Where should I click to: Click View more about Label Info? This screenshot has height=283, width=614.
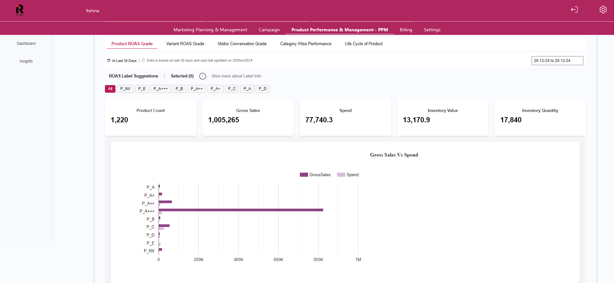(x=236, y=76)
